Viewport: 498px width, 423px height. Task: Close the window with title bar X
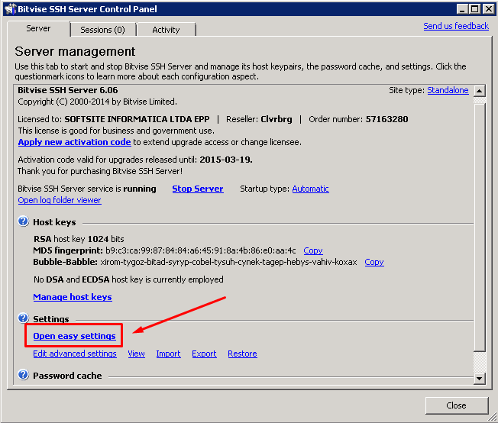pos(488,9)
